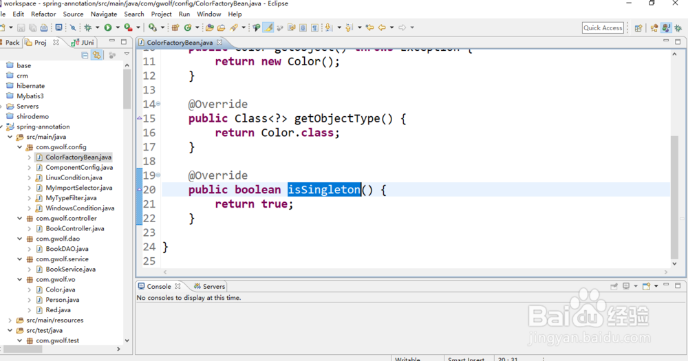The width and height of the screenshot is (688, 361).
Task: Open the Project Explorer View Menu triangle
Action: [127, 54]
